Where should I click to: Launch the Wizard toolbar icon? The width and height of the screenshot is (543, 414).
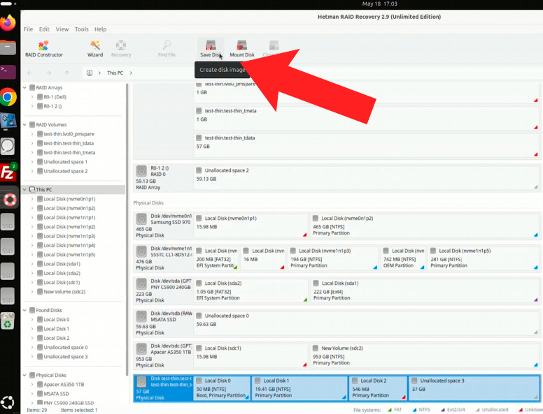[95, 49]
